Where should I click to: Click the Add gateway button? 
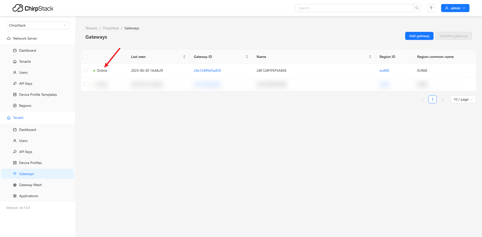point(419,36)
